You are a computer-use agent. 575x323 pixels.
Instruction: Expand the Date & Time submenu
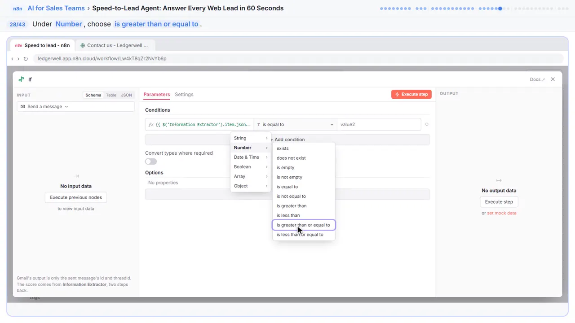click(x=251, y=157)
